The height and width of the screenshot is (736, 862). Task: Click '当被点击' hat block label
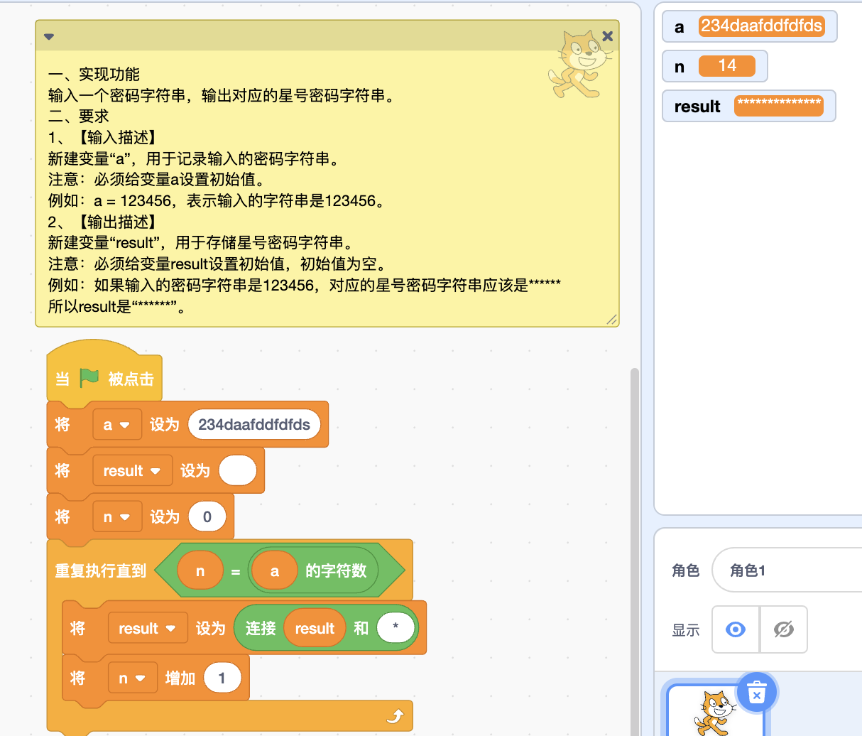click(104, 379)
